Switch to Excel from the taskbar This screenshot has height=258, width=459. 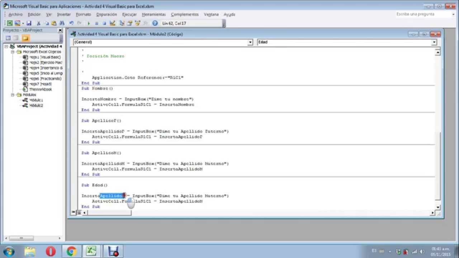pos(92,251)
